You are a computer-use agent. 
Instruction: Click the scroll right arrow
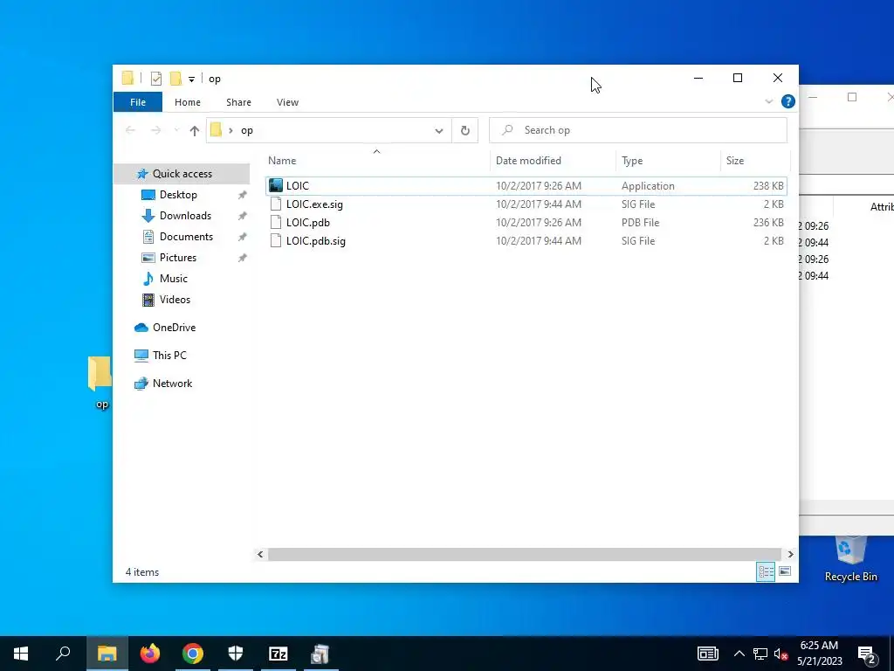790,555
